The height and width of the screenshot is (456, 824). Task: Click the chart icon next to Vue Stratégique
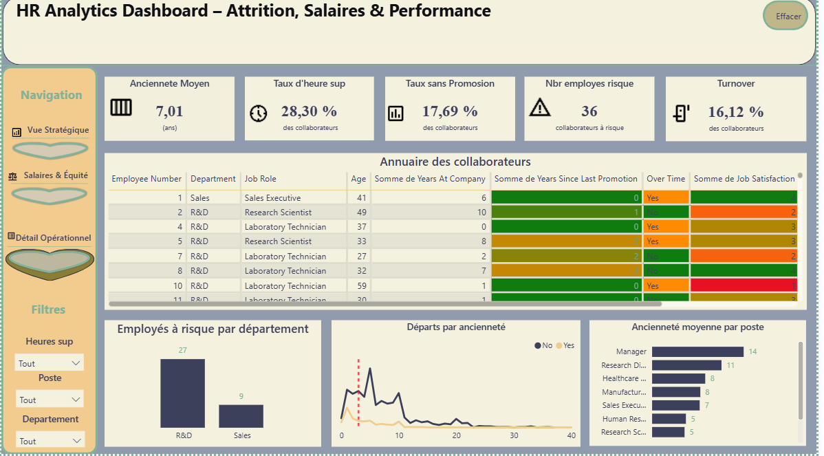coord(17,132)
